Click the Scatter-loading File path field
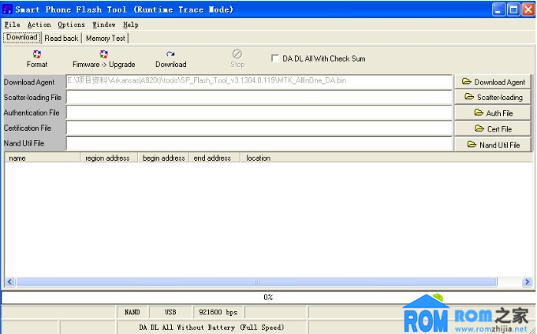 coord(259,98)
